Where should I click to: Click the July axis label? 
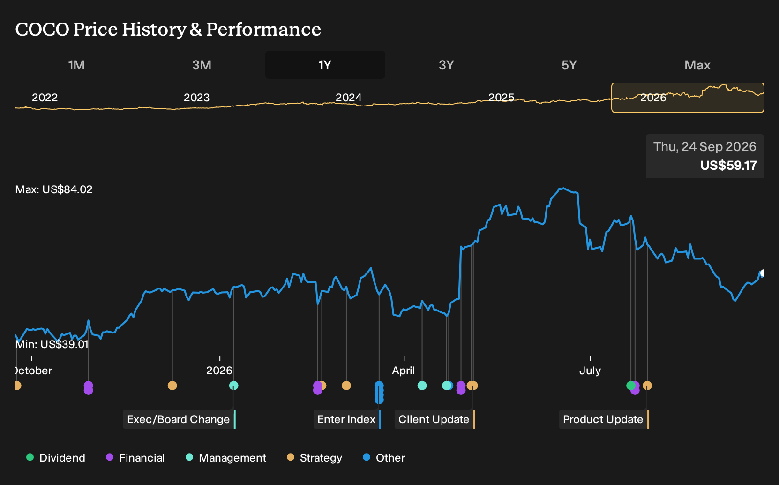tap(590, 371)
